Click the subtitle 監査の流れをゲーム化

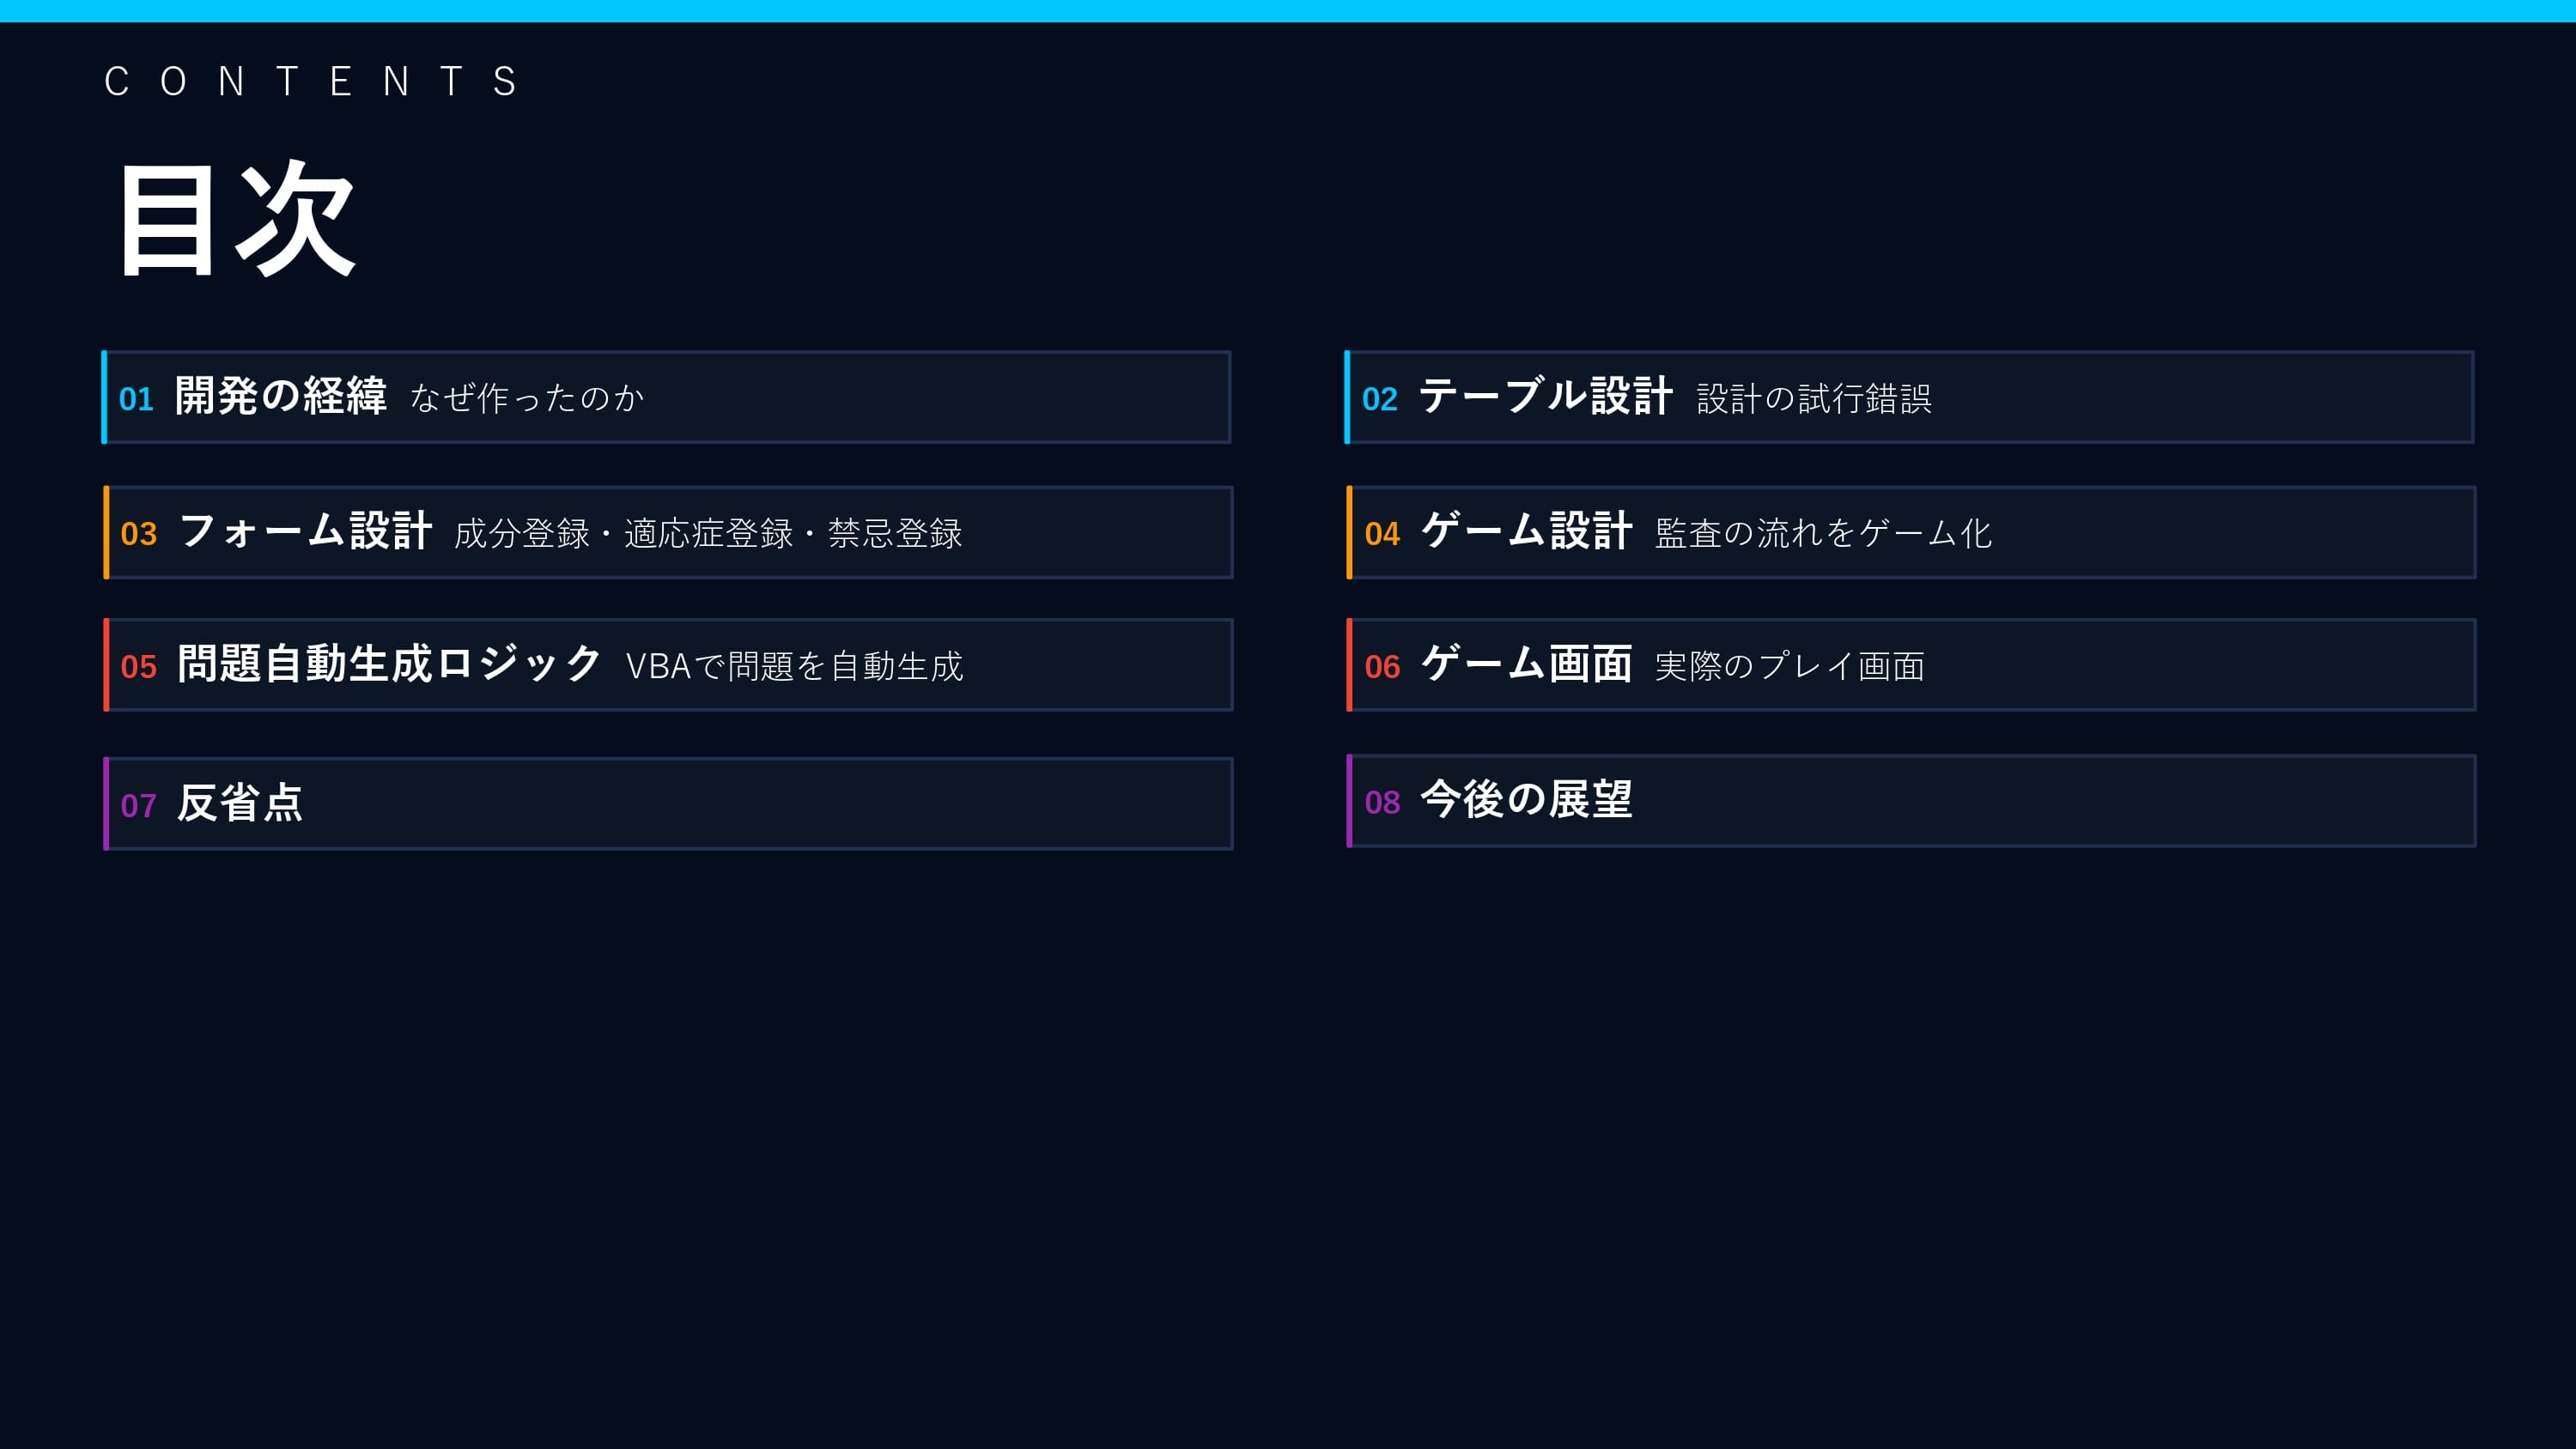point(1823,533)
